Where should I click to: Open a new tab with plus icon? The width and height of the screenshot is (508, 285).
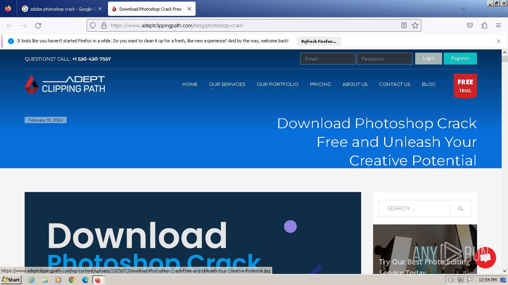pyautogui.click(x=204, y=9)
